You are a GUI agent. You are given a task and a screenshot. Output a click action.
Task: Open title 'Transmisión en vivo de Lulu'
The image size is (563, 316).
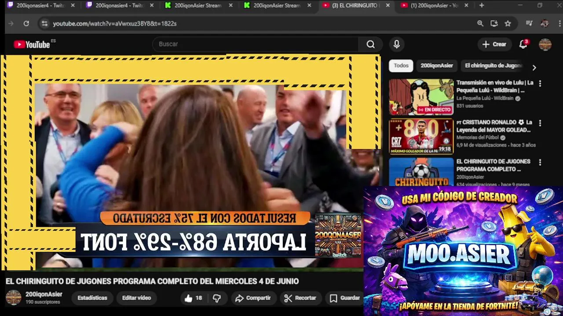(495, 86)
